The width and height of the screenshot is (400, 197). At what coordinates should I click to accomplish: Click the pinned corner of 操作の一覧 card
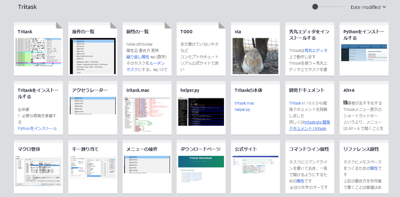[x=114, y=25]
